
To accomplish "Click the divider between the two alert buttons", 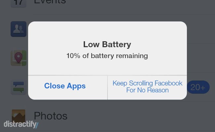I will click(x=107, y=87).
